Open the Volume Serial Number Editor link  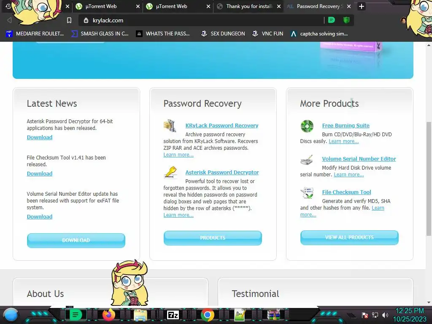[x=359, y=159]
